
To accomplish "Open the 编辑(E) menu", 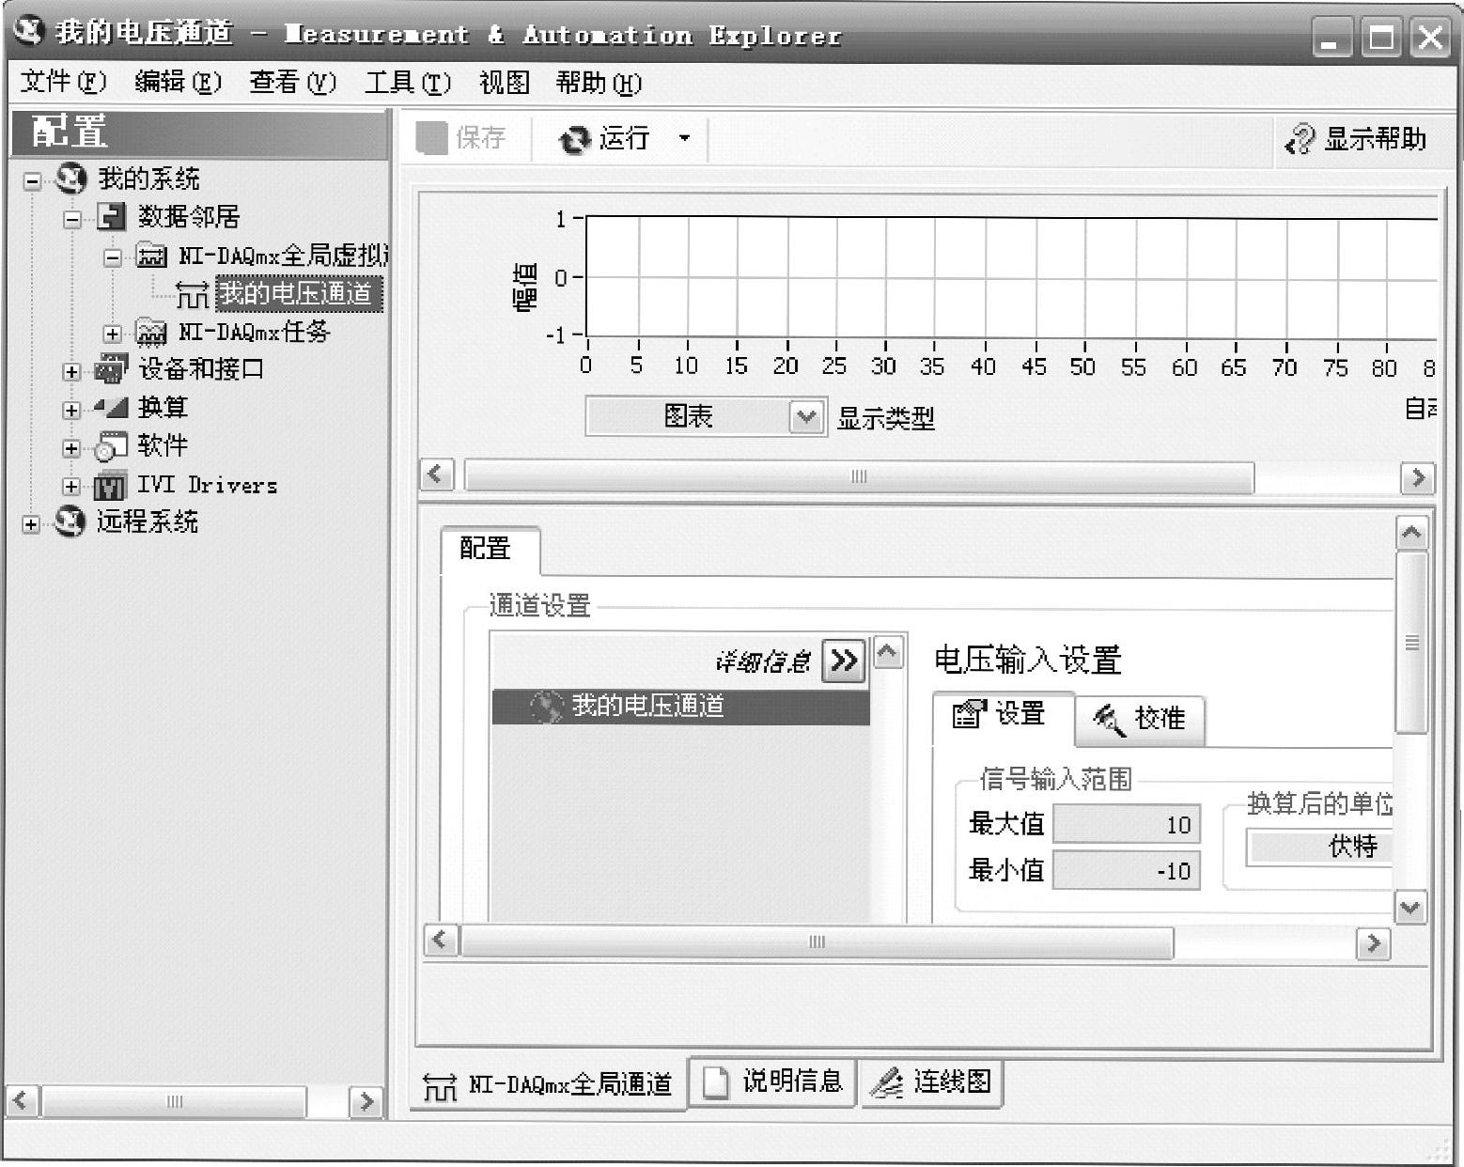I will [x=179, y=83].
